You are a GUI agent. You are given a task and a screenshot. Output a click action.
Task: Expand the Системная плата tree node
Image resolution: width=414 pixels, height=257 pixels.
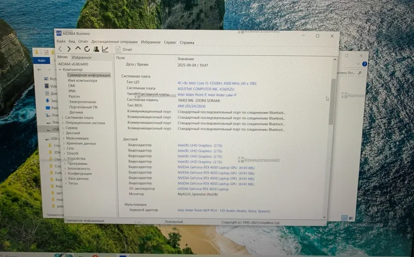pyautogui.click(x=63, y=118)
